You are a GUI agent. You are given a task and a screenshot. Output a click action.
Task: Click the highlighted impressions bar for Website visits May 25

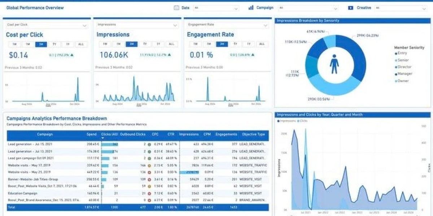pyautogui.click(x=190, y=172)
